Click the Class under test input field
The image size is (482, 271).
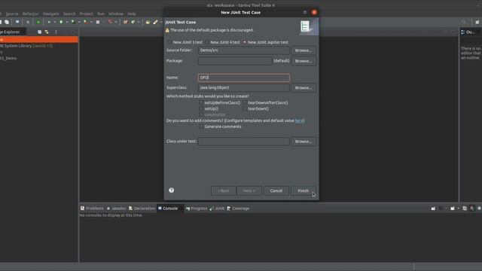click(244, 142)
